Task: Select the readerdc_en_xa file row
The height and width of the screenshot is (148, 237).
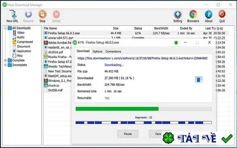Action: tap(58, 48)
